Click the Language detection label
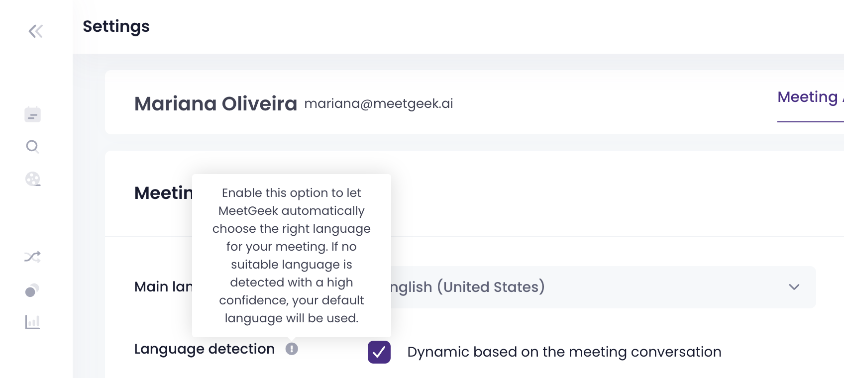This screenshot has width=844, height=378. [x=204, y=349]
